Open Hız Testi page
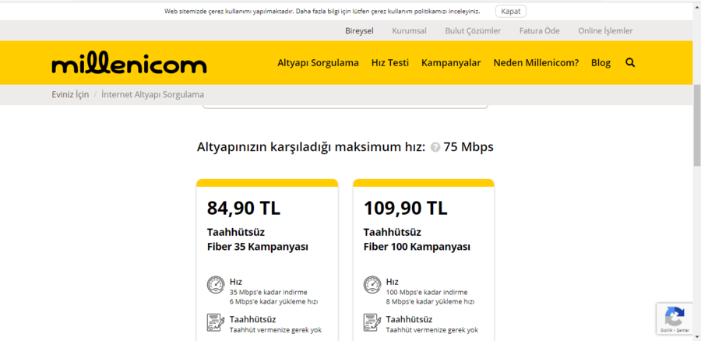 [390, 63]
